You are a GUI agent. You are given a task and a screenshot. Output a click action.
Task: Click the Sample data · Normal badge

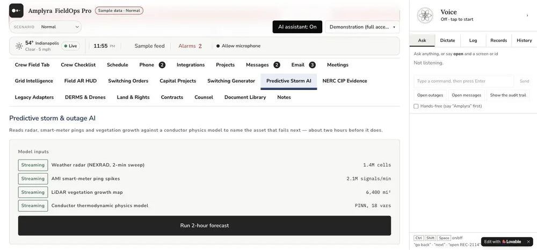pos(119,11)
